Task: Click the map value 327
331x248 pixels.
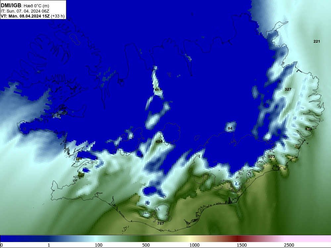Action: click(288, 89)
